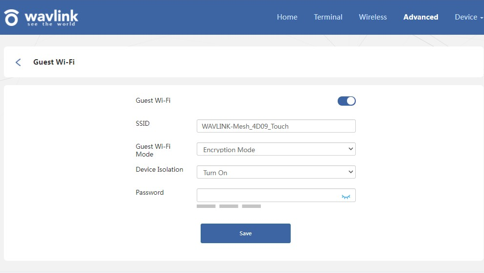Click the Password field label
This screenshot has height=273, width=484.
149,192
